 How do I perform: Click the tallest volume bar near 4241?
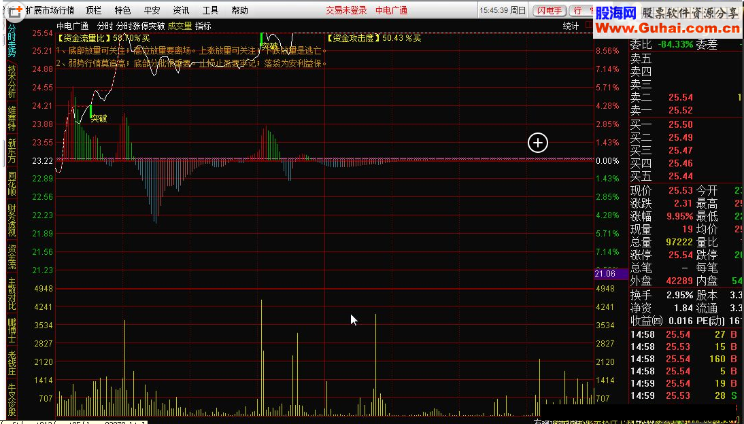click(261, 358)
